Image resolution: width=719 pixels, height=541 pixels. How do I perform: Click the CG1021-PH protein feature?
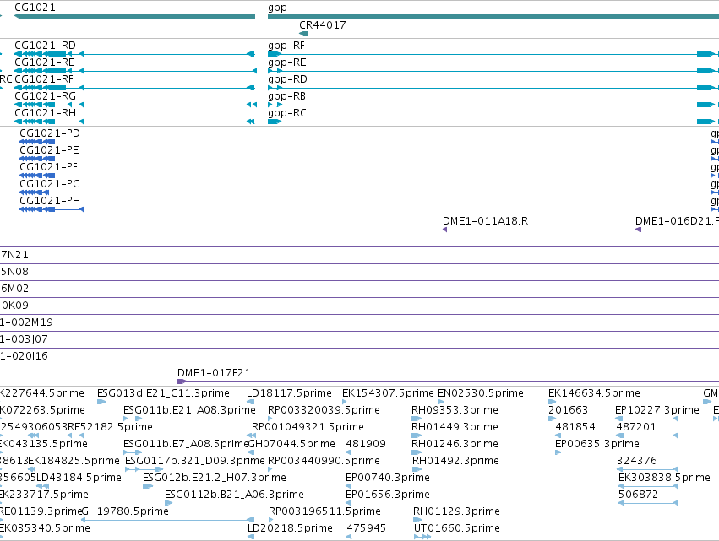[52, 209]
